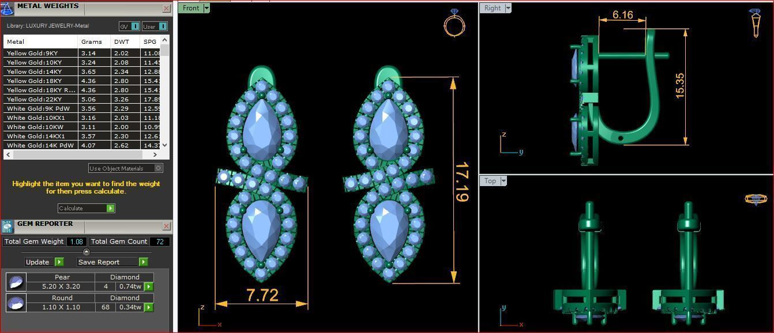Select Yellow Gold:18KY row
The height and width of the screenshot is (333, 774).
tap(82, 81)
